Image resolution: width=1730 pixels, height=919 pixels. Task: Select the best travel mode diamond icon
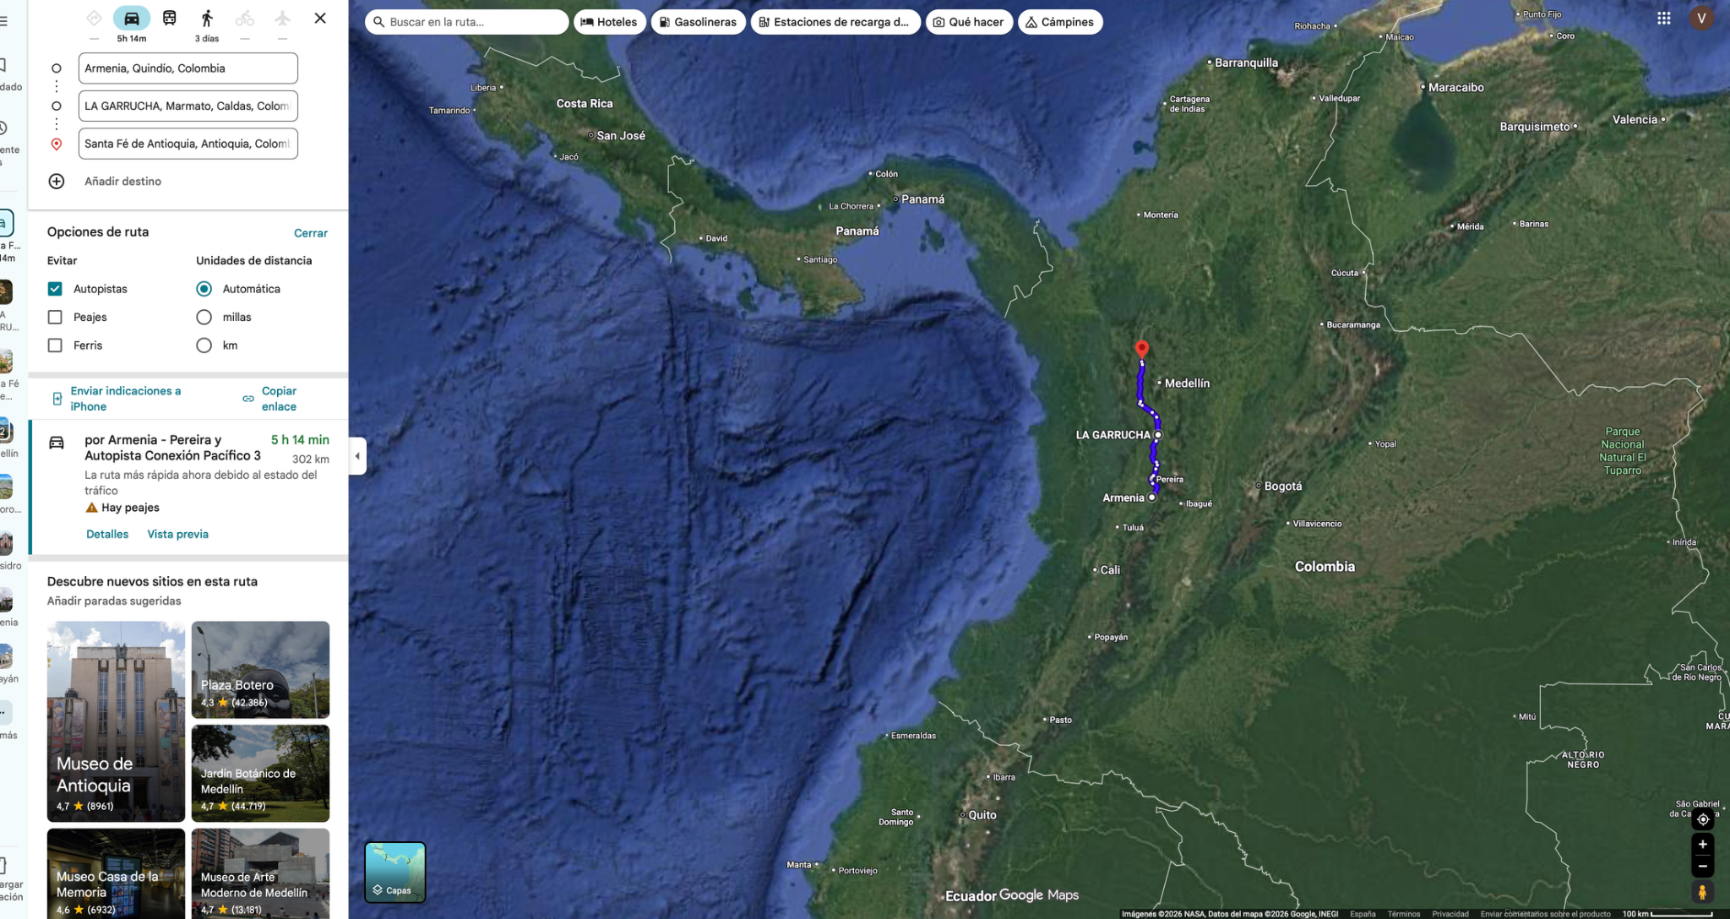(x=94, y=18)
